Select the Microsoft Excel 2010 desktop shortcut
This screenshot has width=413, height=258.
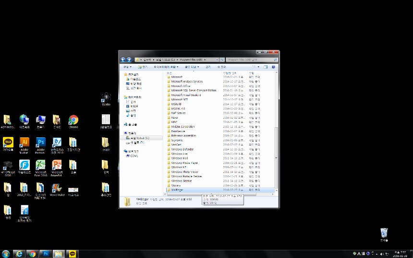tap(40, 168)
